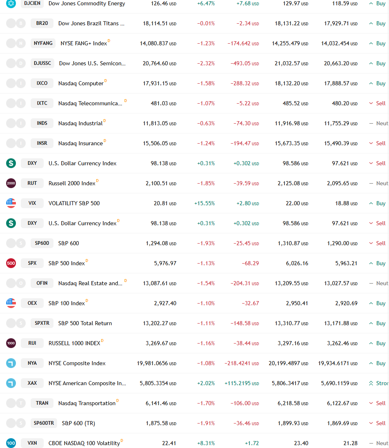Click the Sell rating for SP600
389x448 pixels.
[377, 244]
